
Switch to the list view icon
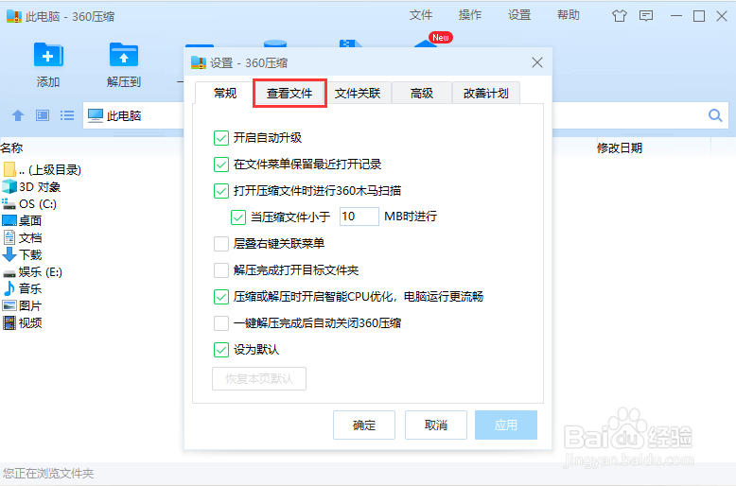[x=67, y=115]
